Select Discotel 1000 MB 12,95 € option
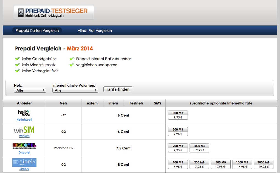Screen dimensions: 280x173 click(x=199, y=148)
